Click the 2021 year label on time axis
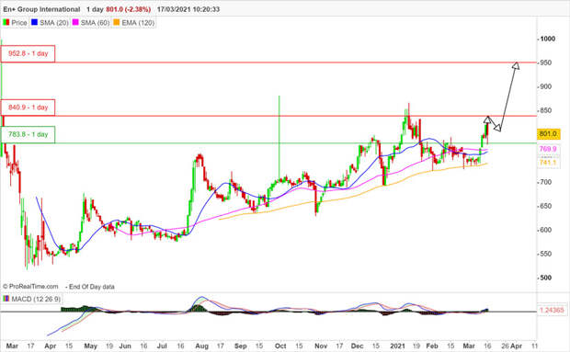 [398, 346]
